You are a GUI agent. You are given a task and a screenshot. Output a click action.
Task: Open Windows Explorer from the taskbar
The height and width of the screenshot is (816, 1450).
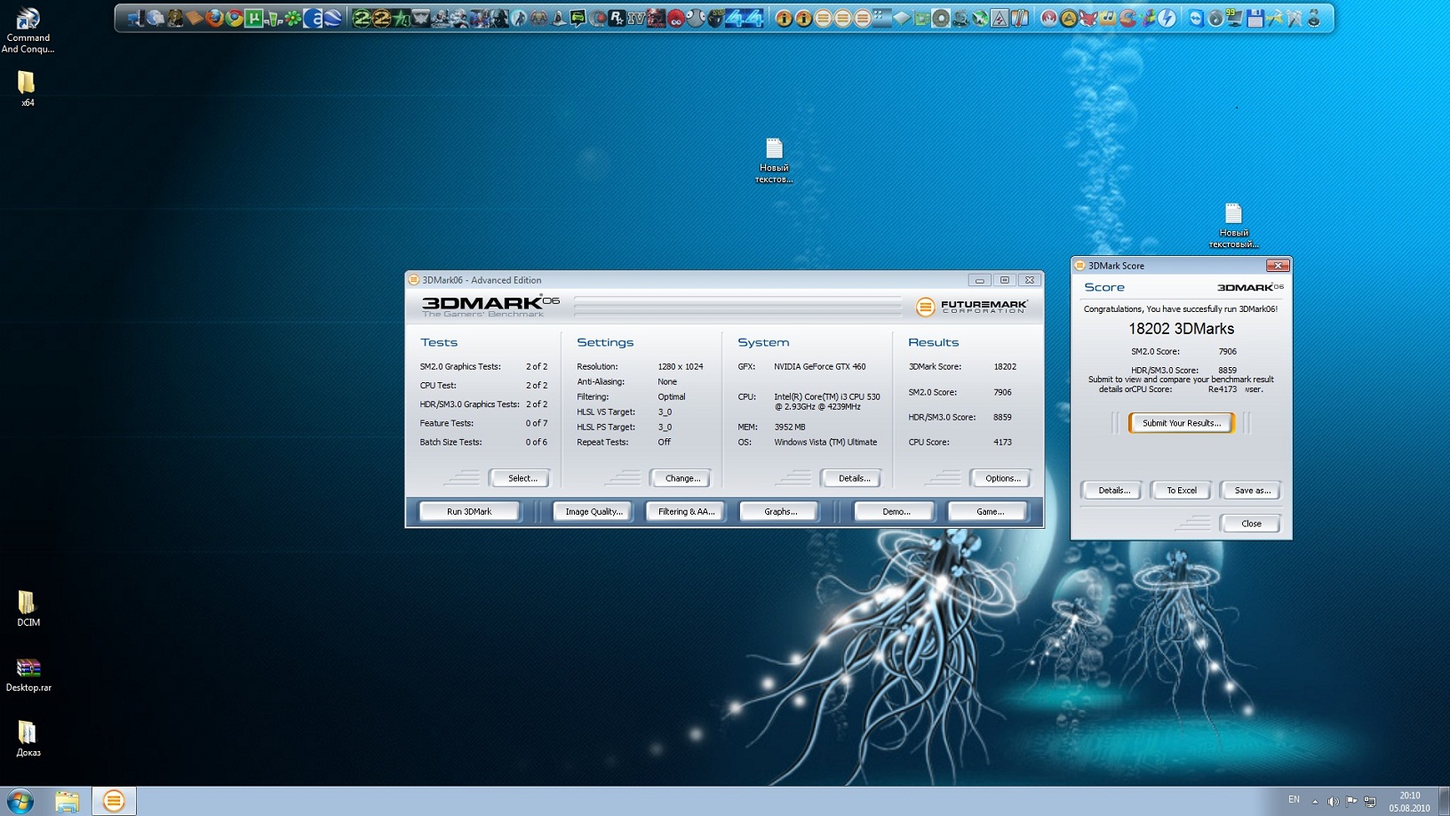coord(67,801)
